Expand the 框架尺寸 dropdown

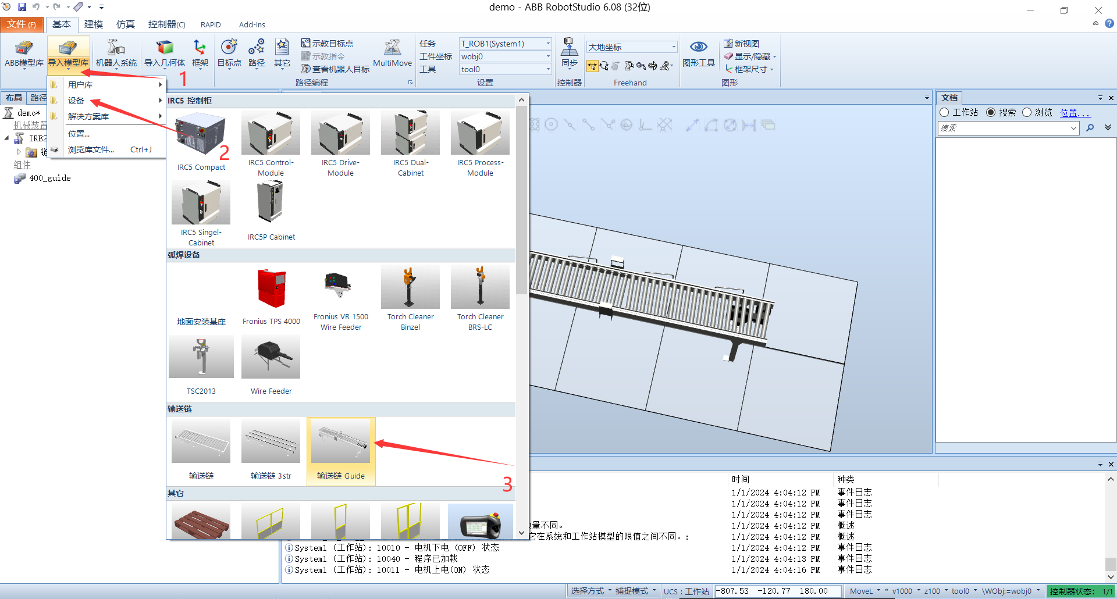(771, 69)
